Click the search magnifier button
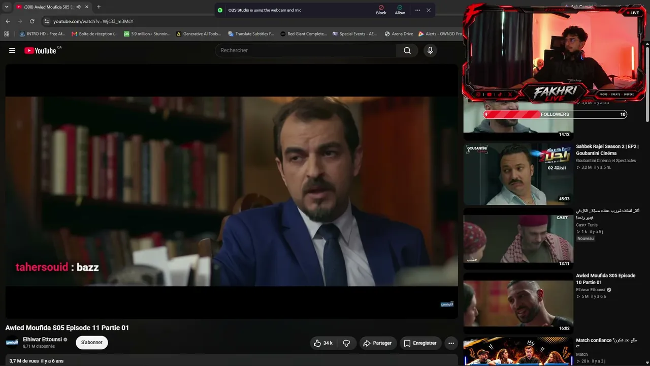650x366 pixels. (x=407, y=50)
